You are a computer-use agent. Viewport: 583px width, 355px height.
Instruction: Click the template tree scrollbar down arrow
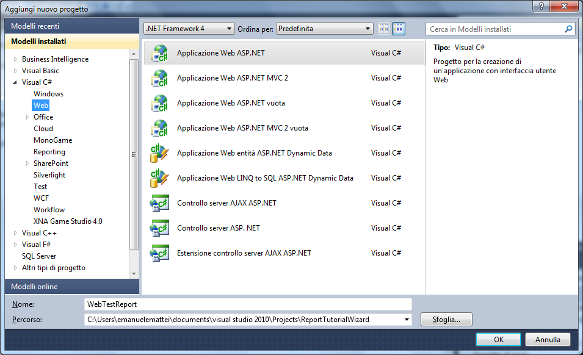pos(134,274)
